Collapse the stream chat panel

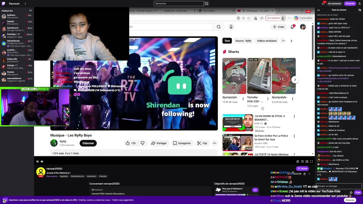coord(318,10)
